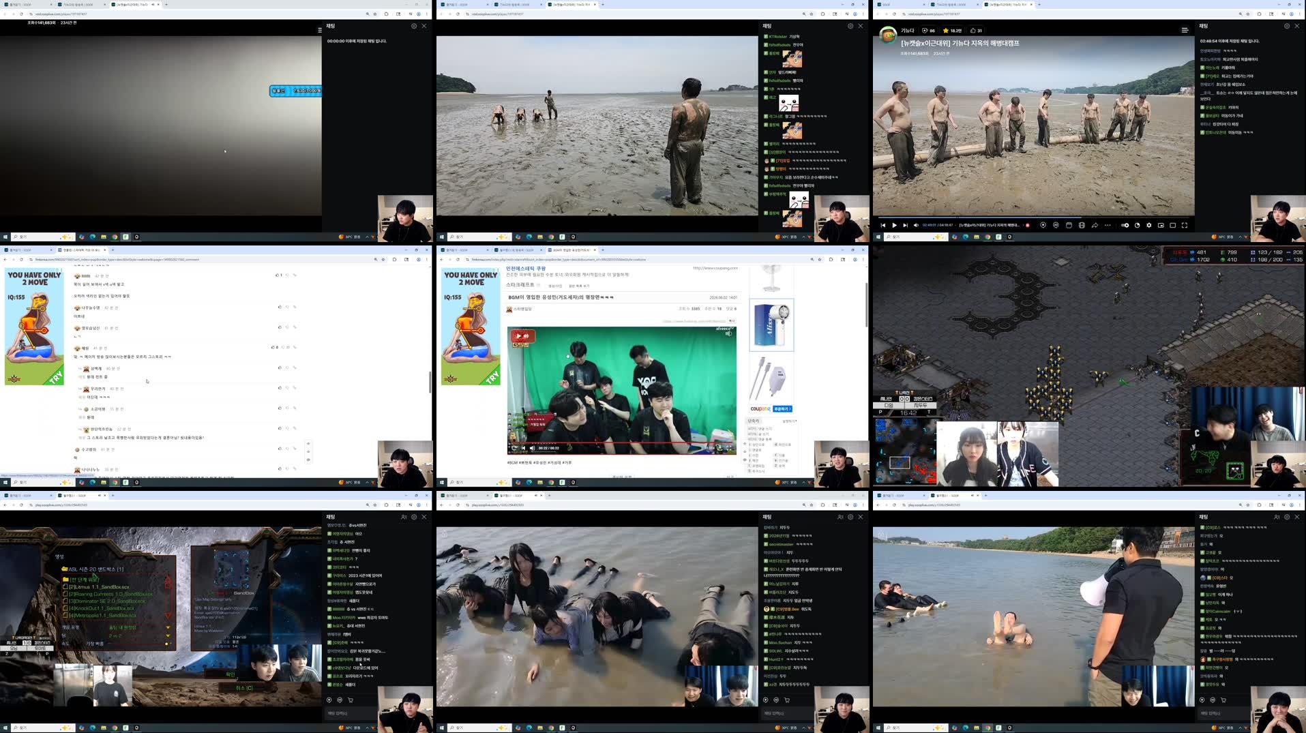Image resolution: width=1306 pixels, height=733 pixels.
Task: Click shopping cart icon under StarCraft lobby chat
Action: [x=351, y=700]
